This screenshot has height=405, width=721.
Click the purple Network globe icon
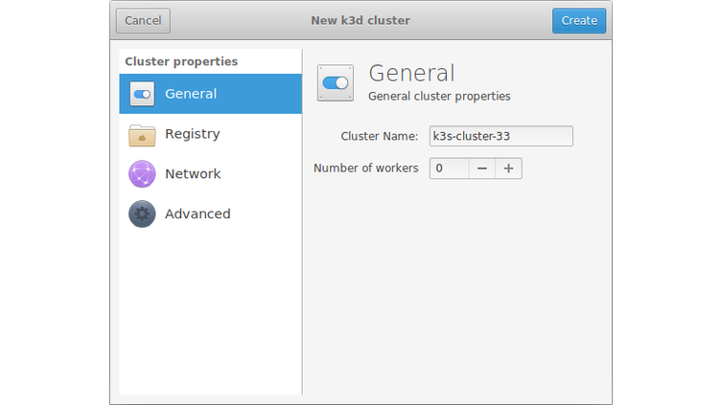coord(142,174)
